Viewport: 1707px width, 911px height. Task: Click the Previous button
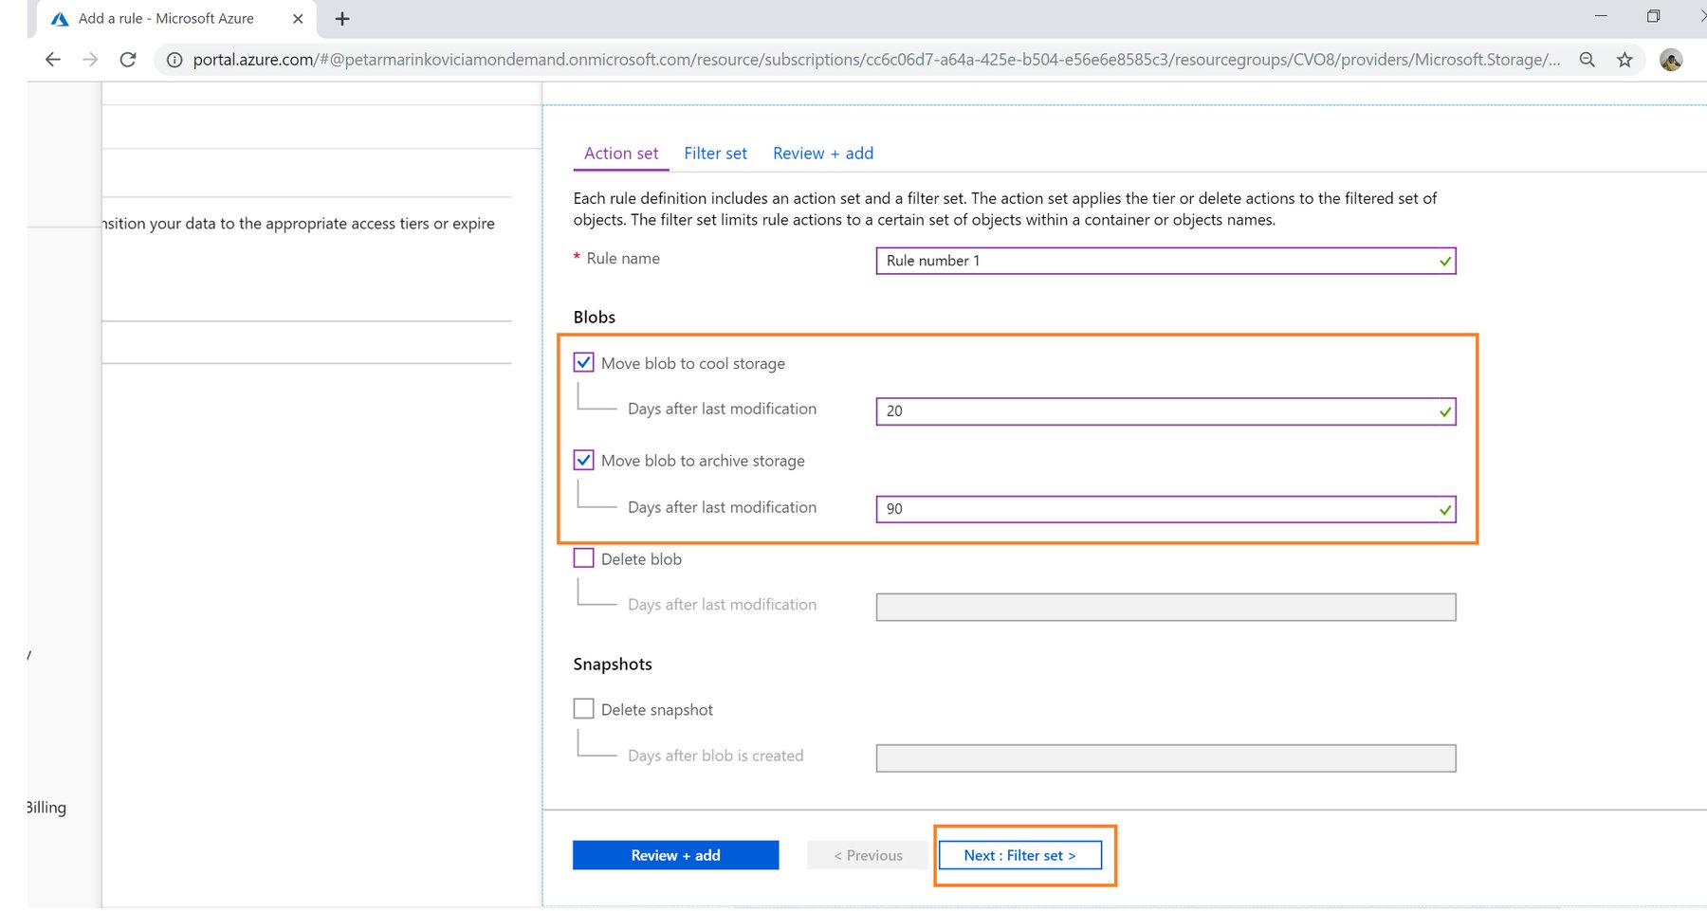[867, 854]
